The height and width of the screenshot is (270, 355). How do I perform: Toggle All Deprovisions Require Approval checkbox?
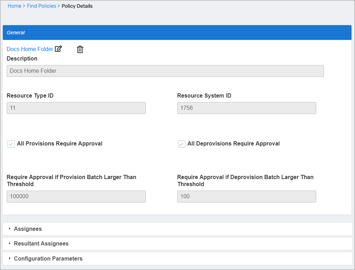[182, 144]
